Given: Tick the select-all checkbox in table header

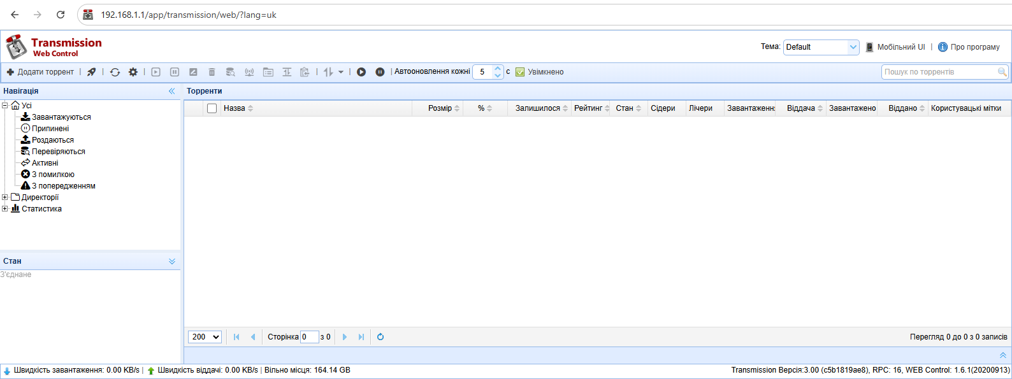Looking at the screenshot, I should tap(212, 108).
